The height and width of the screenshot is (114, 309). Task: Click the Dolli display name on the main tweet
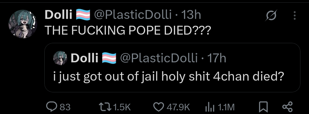pyautogui.click(x=59, y=15)
